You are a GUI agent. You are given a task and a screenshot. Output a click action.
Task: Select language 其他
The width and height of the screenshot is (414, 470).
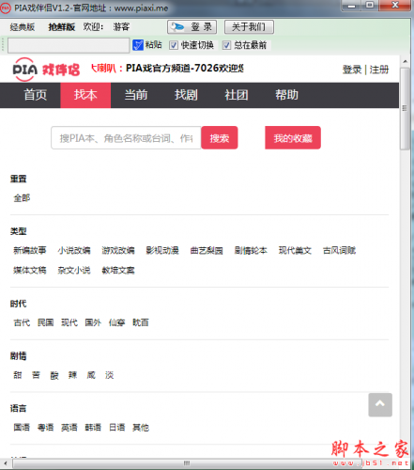[x=141, y=427]
